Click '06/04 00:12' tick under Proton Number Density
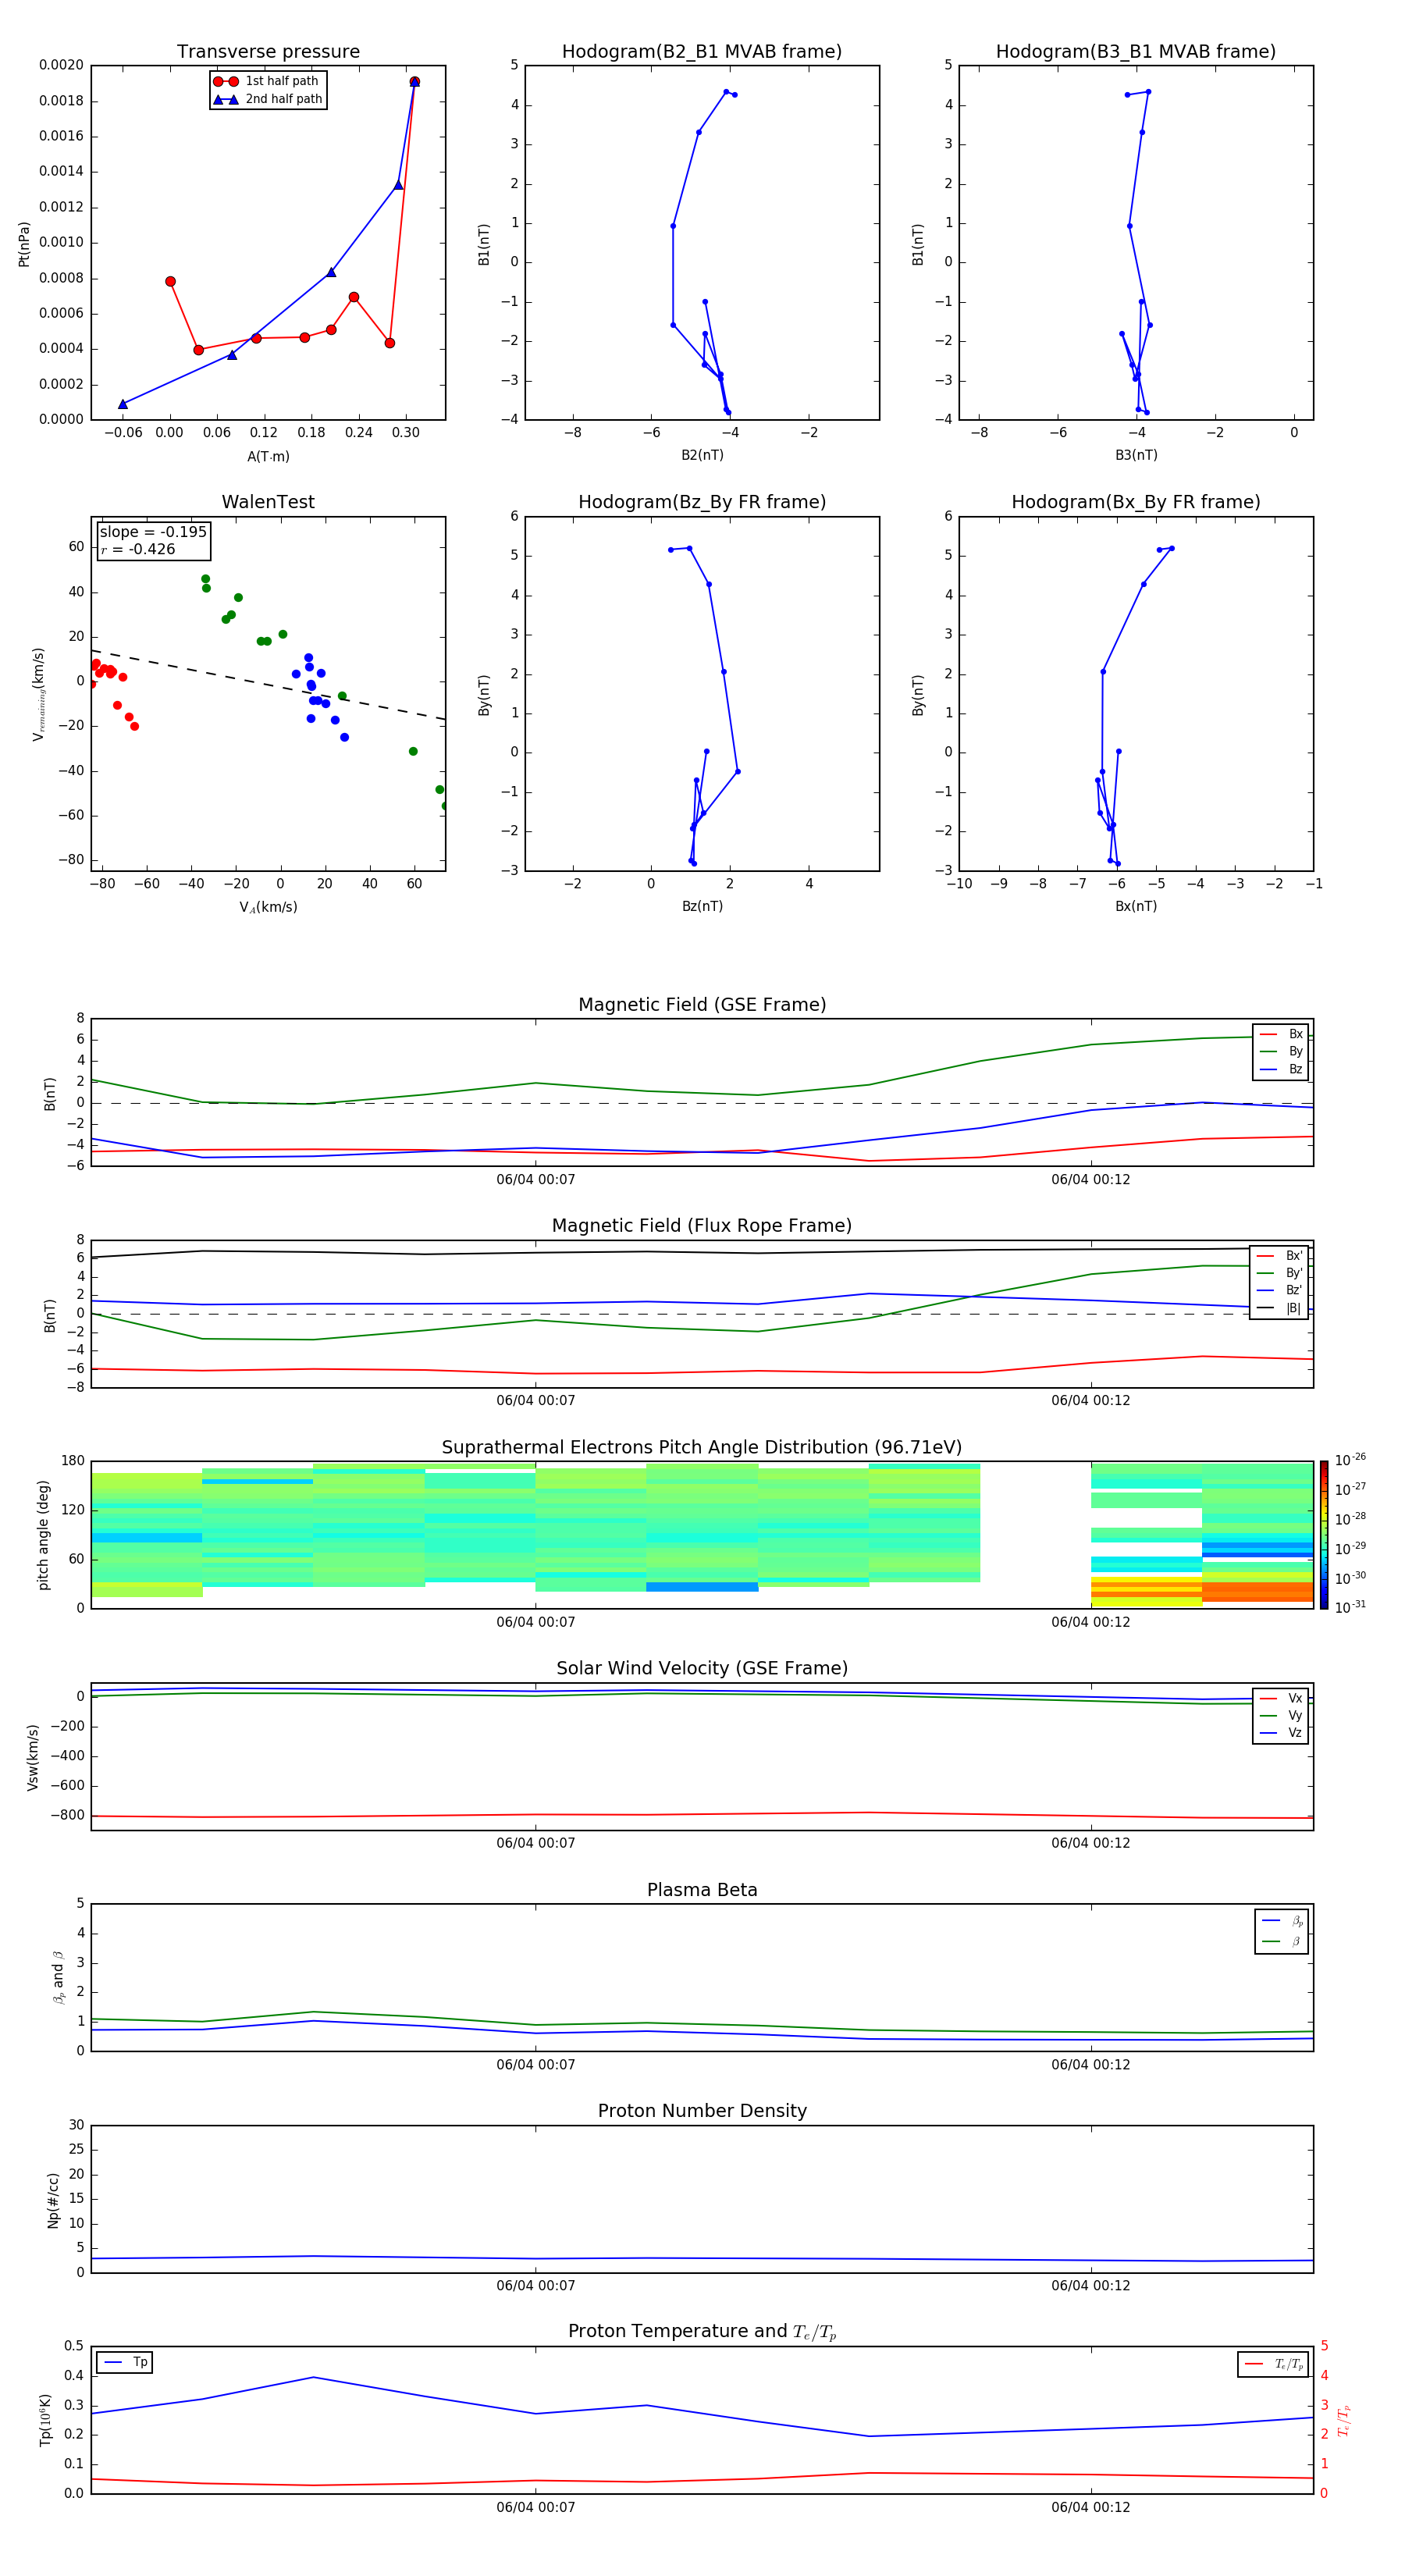 click(1091, 2286)
